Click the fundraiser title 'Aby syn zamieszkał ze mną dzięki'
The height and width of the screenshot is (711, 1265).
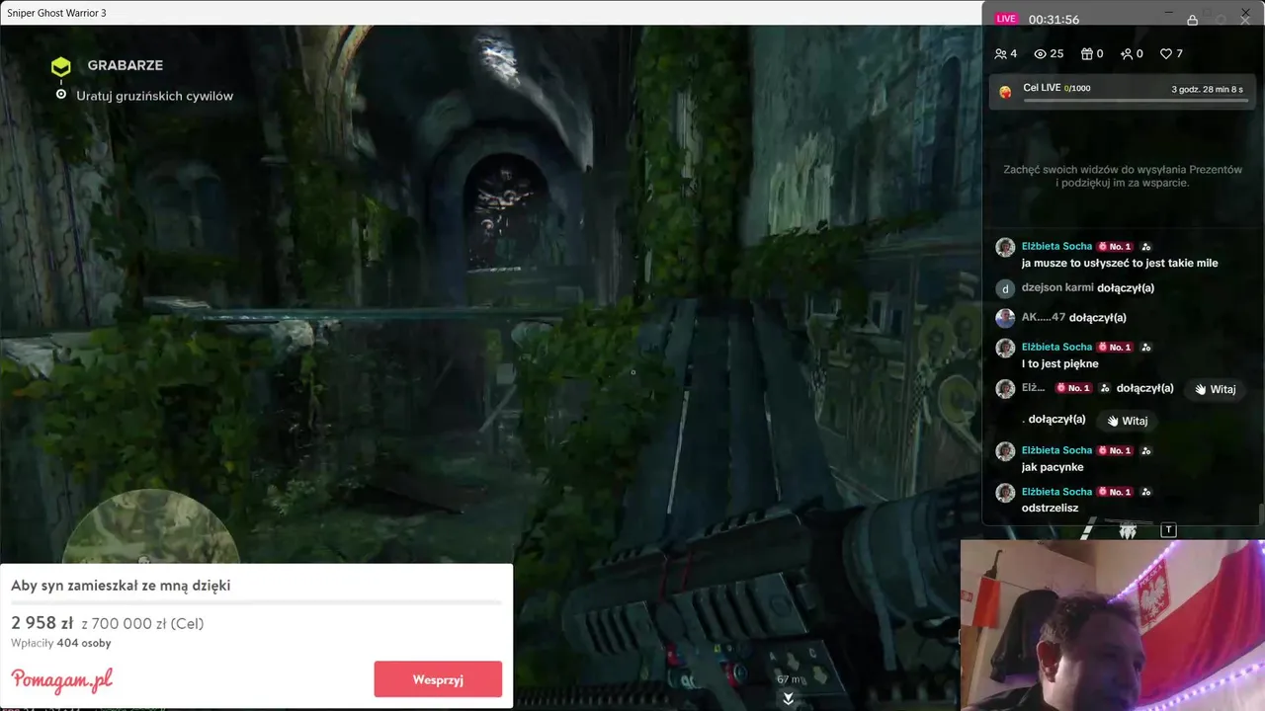pyautogui.click(x=121, y=586)
